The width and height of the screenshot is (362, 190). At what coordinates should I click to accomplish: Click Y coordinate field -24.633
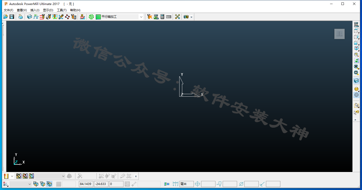point(101,184)
